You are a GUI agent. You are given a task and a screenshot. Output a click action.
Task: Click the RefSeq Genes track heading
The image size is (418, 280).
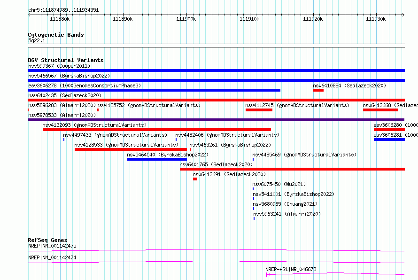(x=47, y=240)
